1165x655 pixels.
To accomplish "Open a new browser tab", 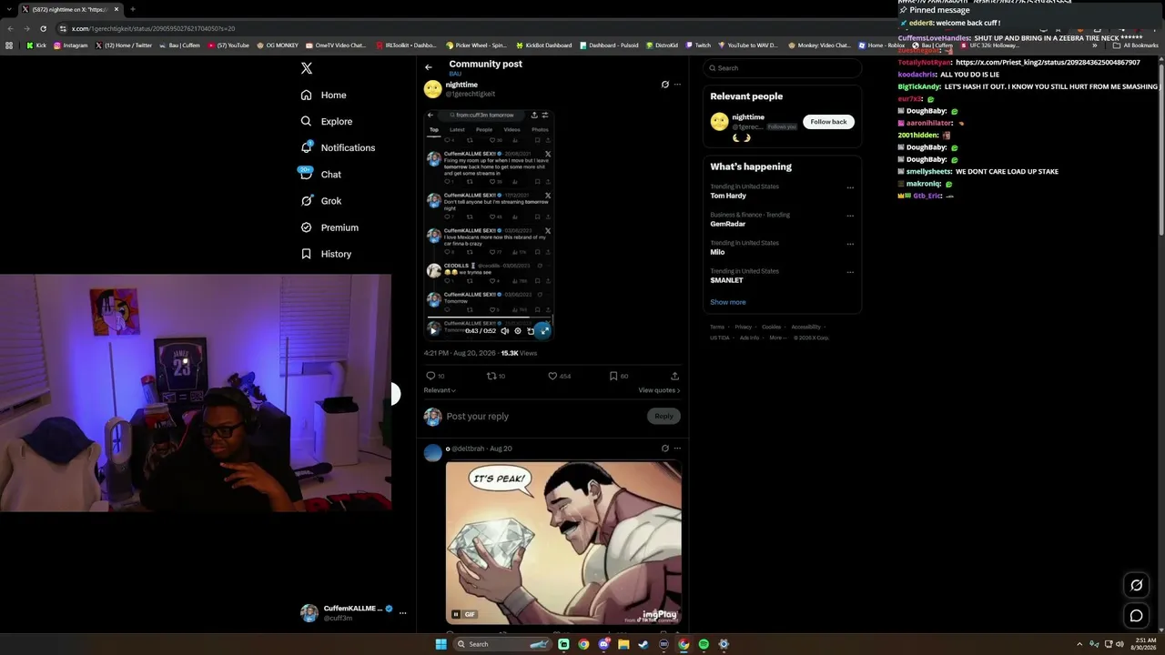I will pyautogui.click(x=133, y=9).
